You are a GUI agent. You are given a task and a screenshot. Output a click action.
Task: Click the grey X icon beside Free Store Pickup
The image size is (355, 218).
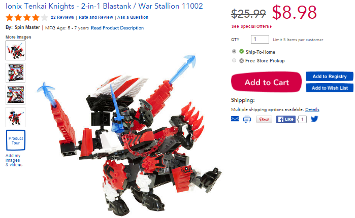click(242, 60)
